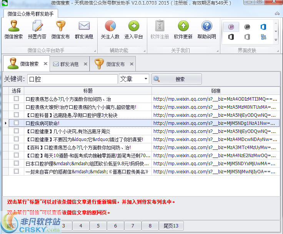
Task: Tick checkbox for 有效远离牙周炎 row
Action: tap(16, 131)
